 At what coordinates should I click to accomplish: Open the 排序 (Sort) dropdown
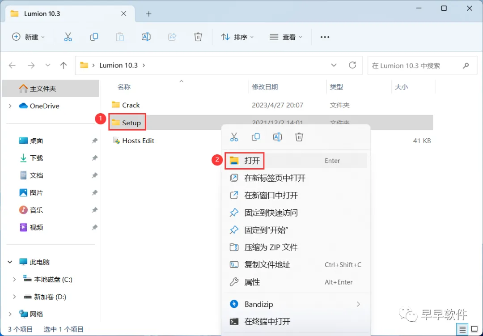coord(237,37)
